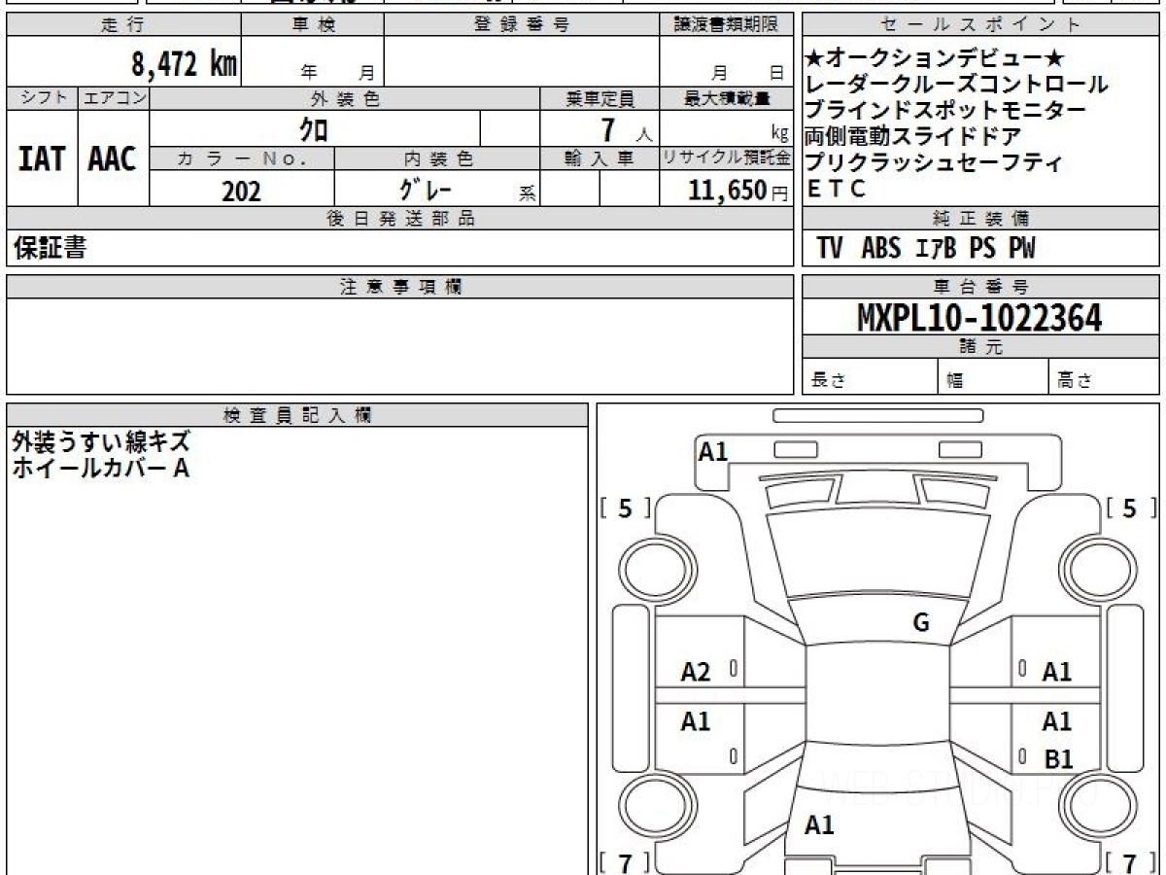Click the 幅 dimension cell
The height and width of the screenshot is (875, 1166).
[993, 378]
